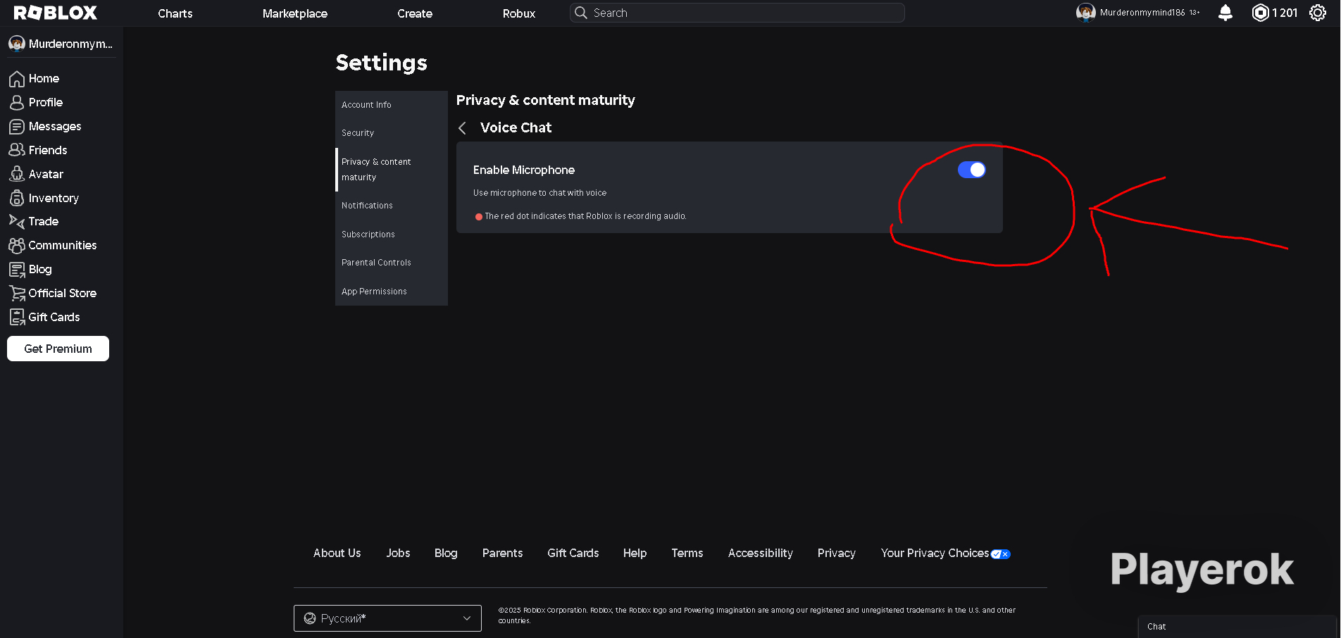Open the notifications bell
The width and height of the screenshot is (1341, 638).
click(1225, 13)
